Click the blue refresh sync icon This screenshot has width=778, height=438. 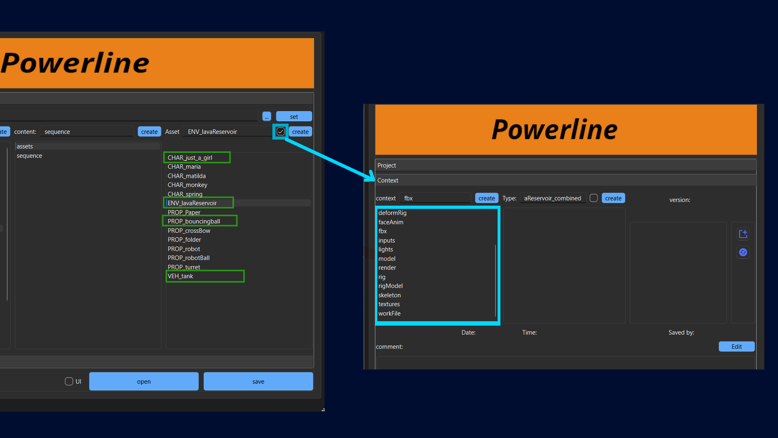743,252
